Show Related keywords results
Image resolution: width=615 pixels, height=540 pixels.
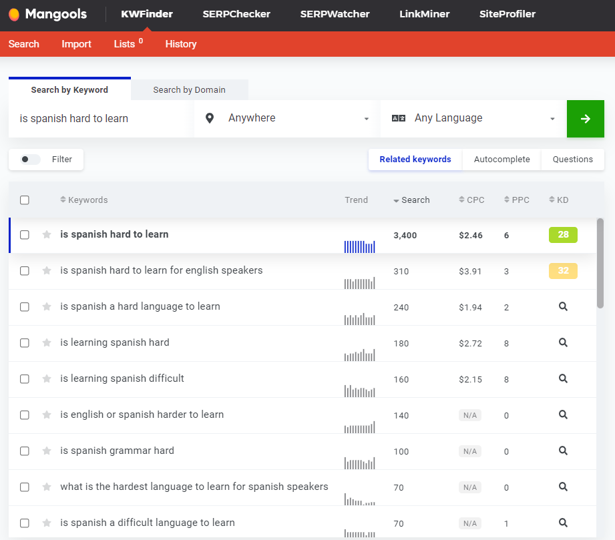[415, 160]
